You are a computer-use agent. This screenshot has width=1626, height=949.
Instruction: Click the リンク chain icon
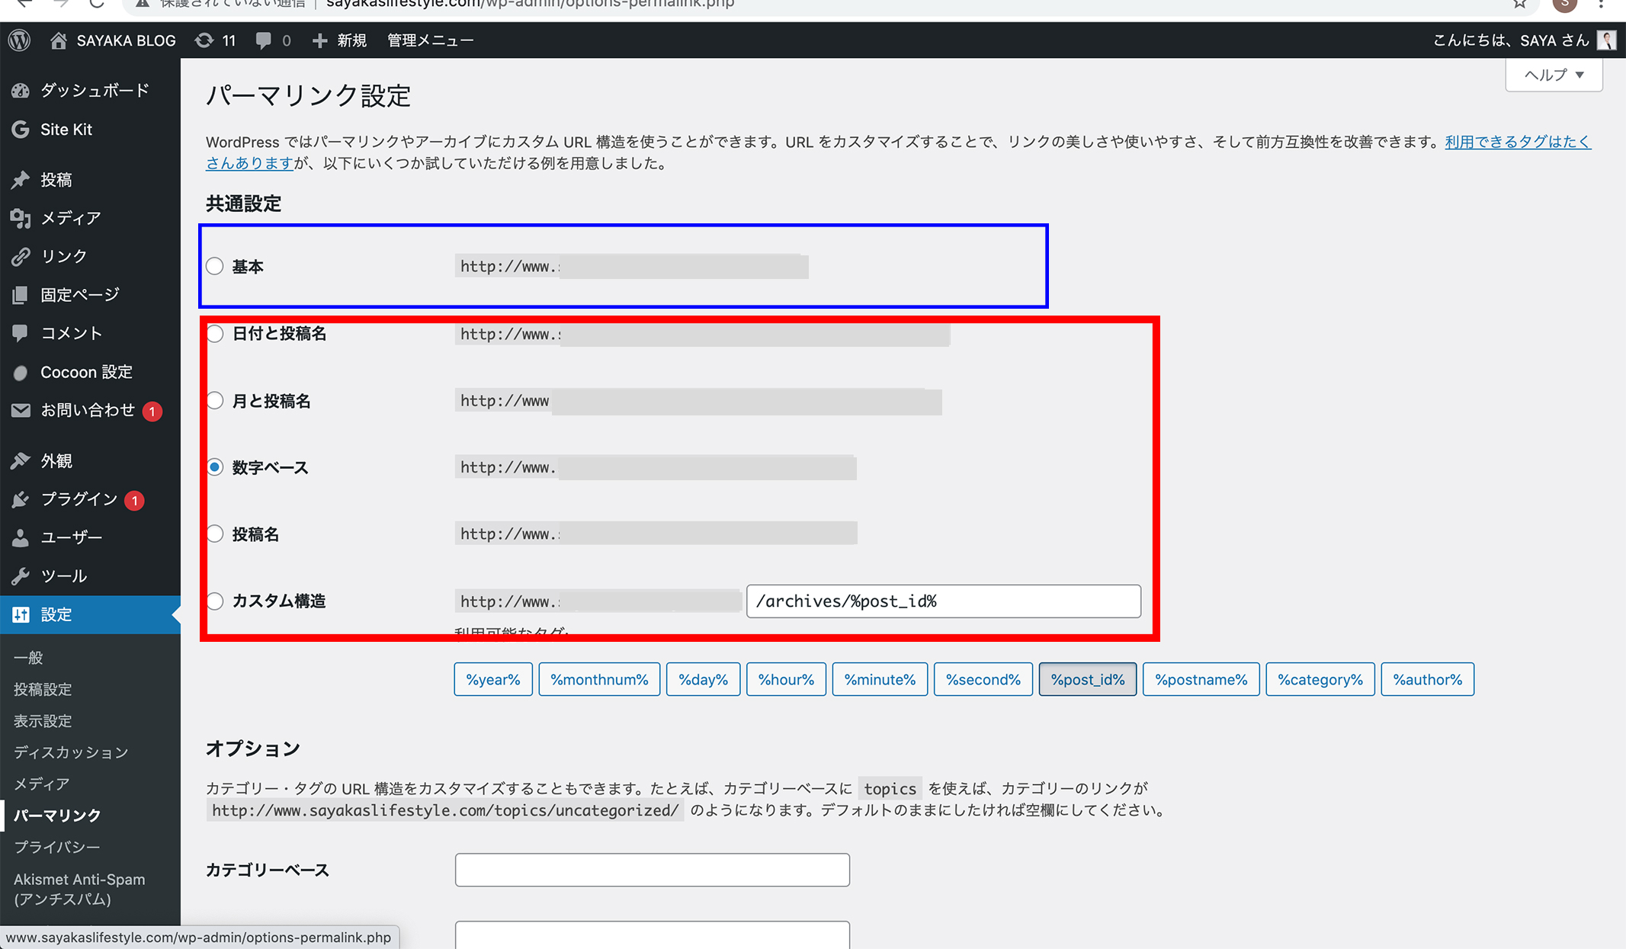(21, 256)
